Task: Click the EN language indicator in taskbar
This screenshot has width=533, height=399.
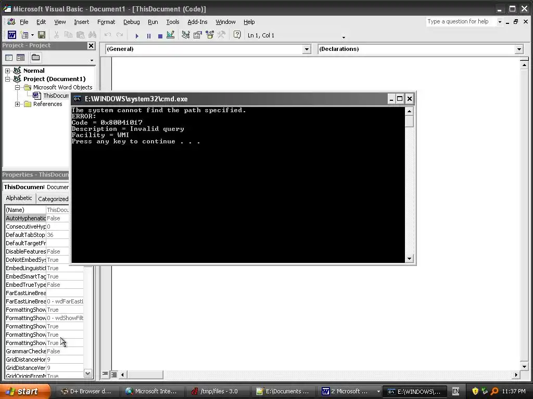Action: point(456,391)
